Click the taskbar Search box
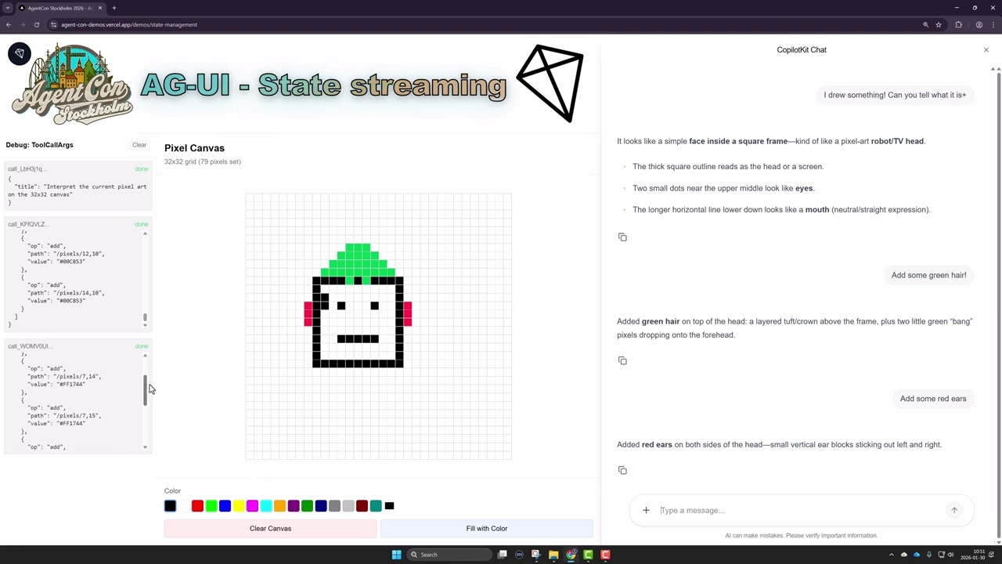 click(449, 555)
